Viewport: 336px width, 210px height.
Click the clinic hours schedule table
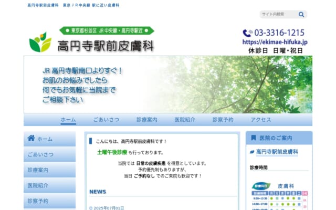[280, 201]
